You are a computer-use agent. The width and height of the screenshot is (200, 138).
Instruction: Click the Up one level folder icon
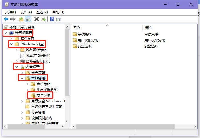click(21, 19)
